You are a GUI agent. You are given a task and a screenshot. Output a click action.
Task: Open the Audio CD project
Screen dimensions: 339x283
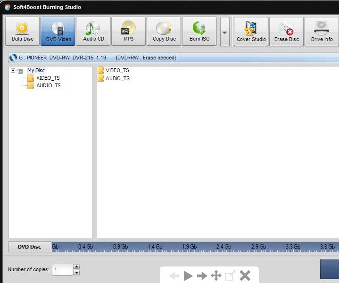(93, 31)
